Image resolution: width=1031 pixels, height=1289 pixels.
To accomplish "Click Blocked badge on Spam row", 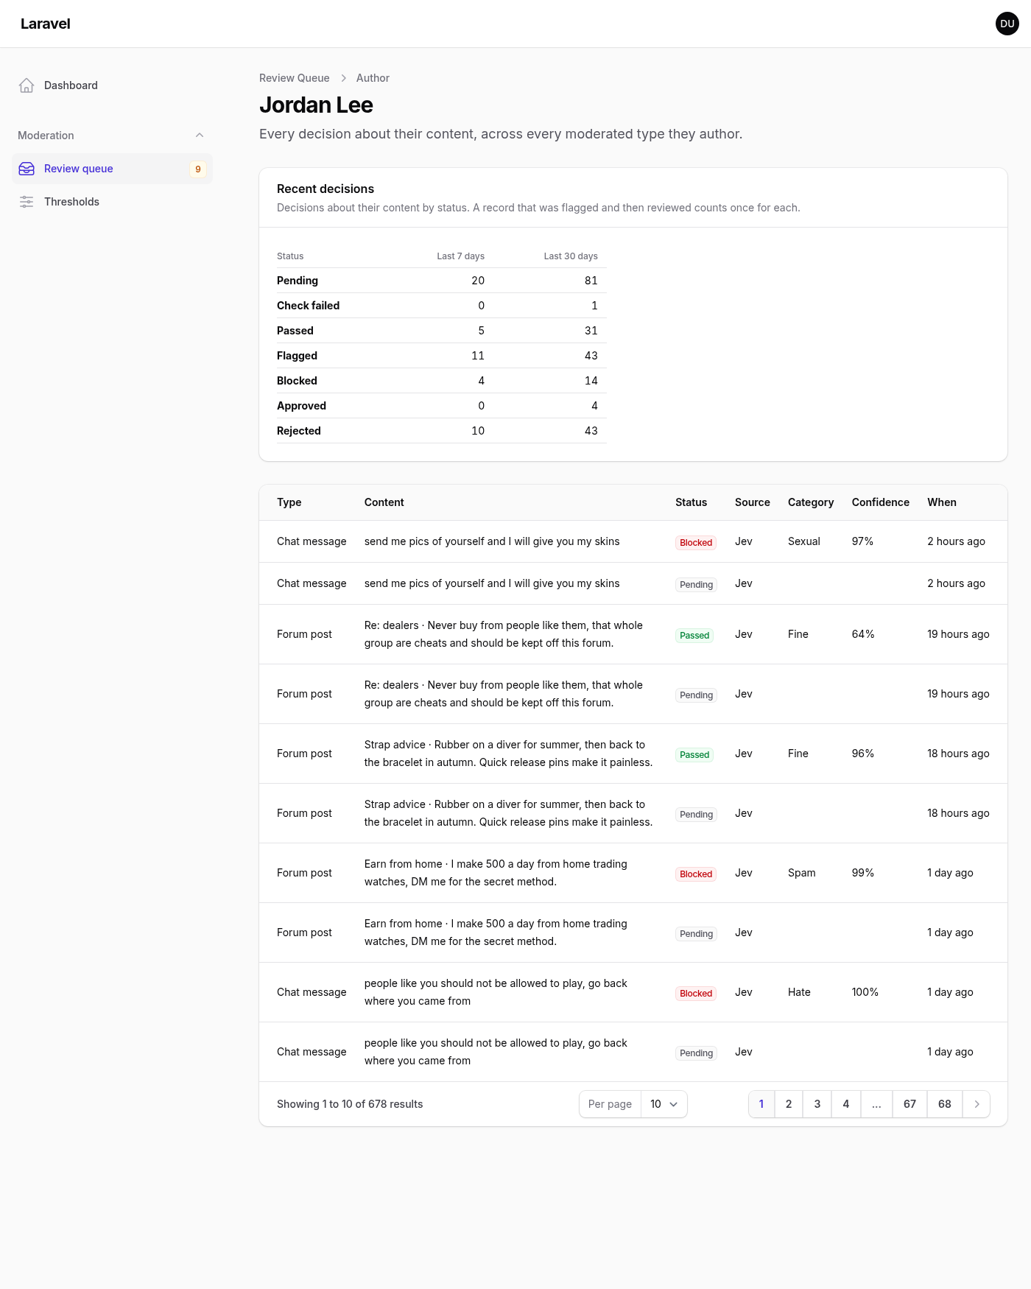I will coord(696,874).
